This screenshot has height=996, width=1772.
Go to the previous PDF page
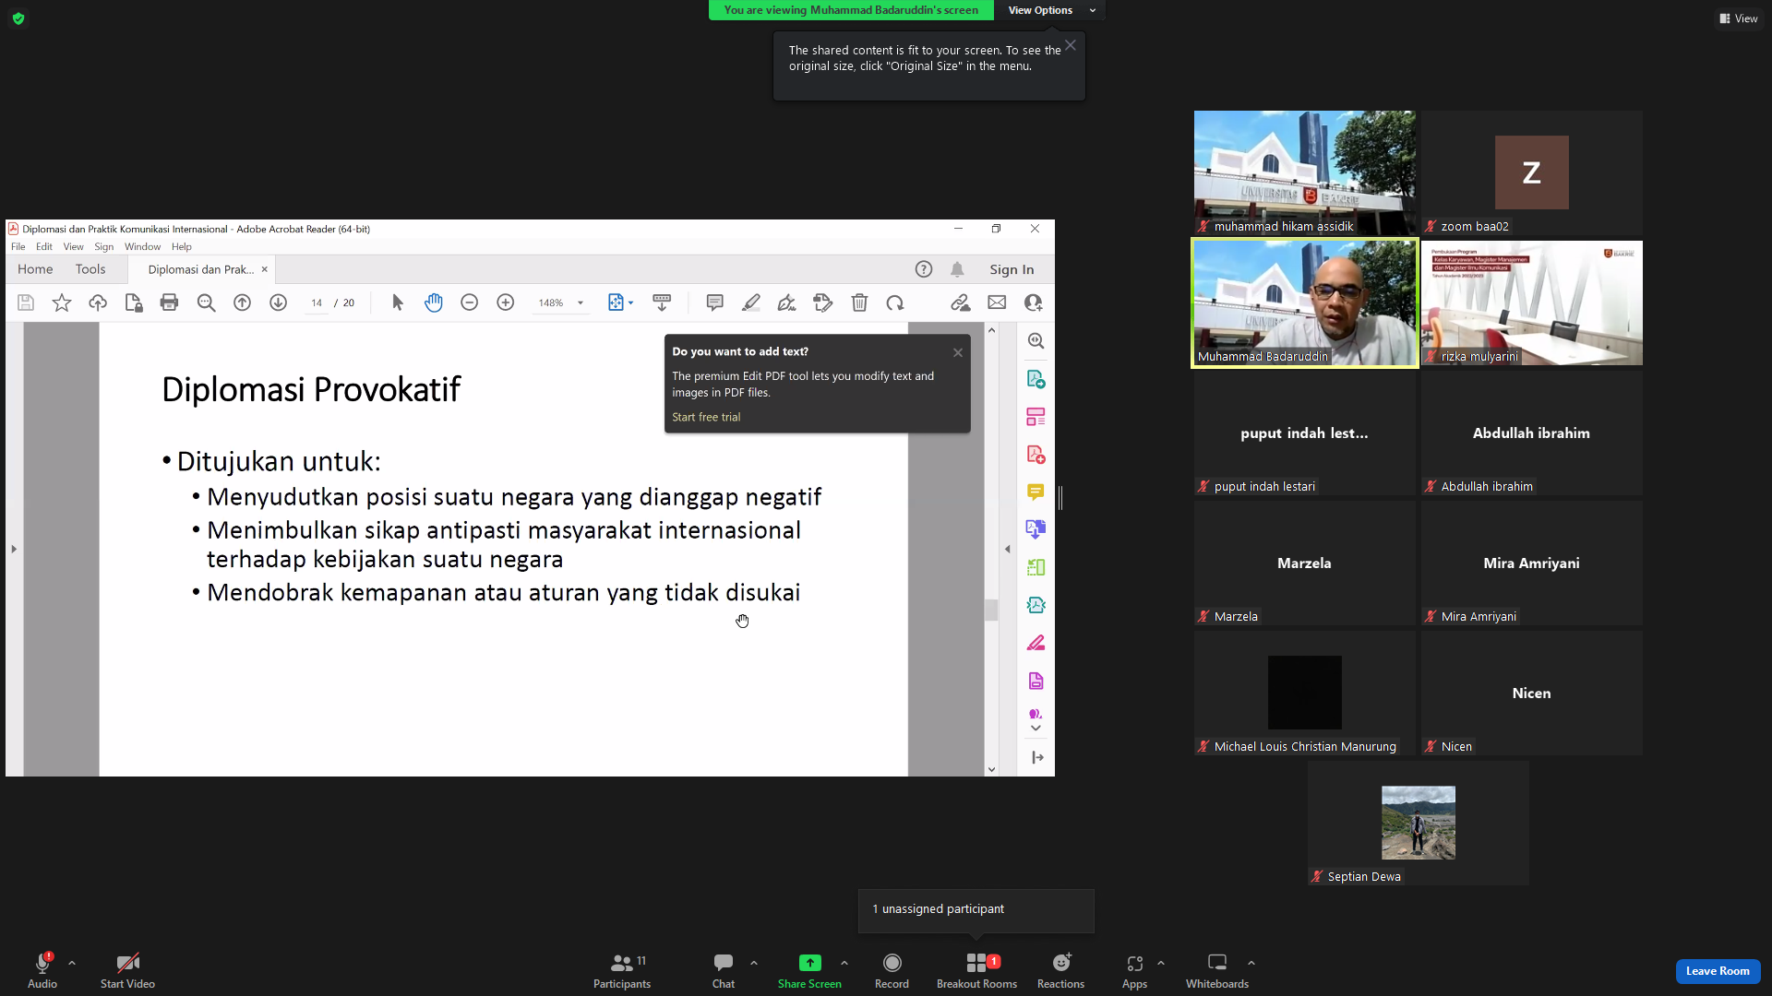pyautogui.click(x=242, y=302)
